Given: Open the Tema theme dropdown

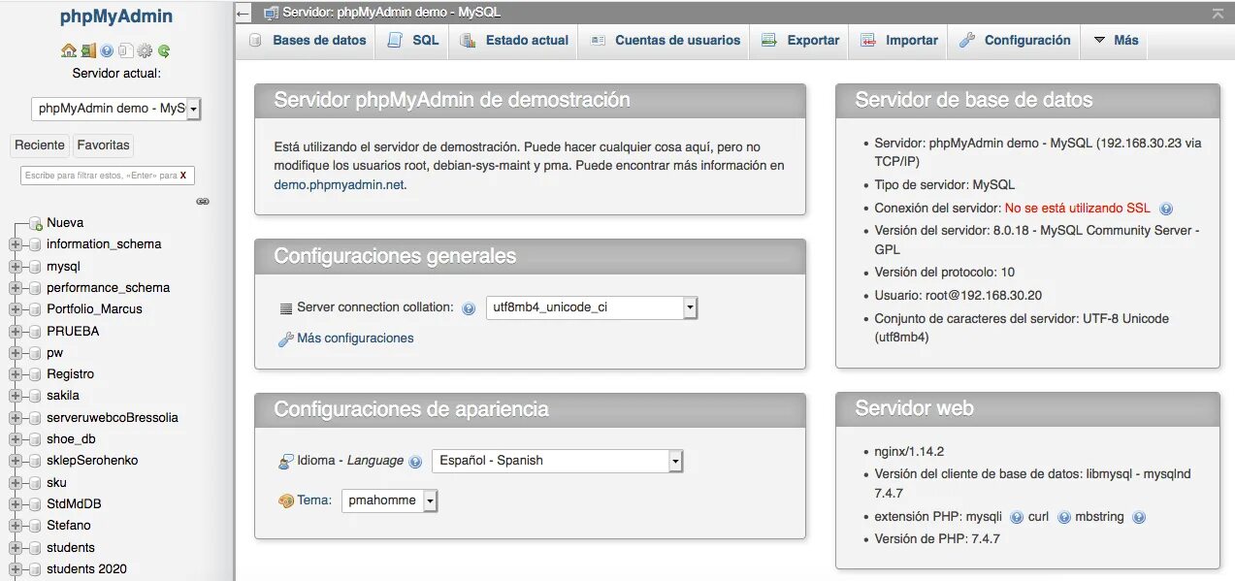Looking at the screenshot, I should (389, 500).
